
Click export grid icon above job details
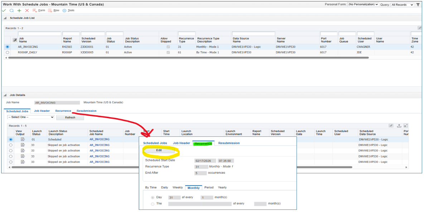point(399,126)
